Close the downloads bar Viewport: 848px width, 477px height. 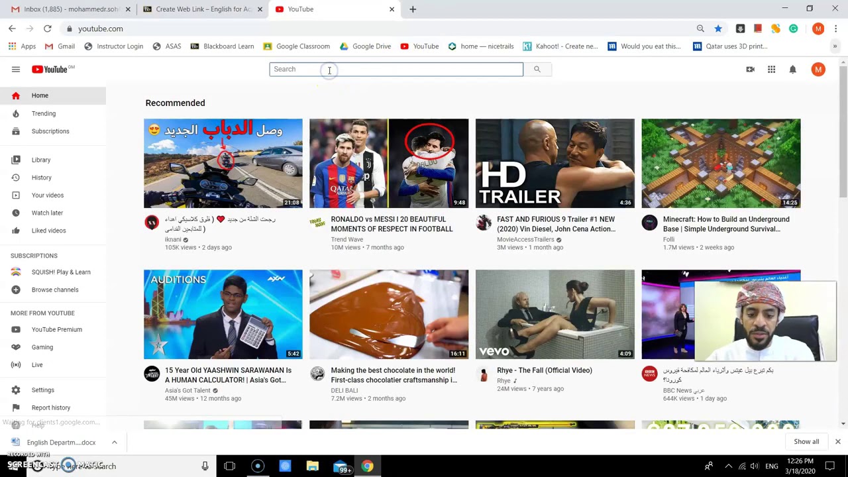coord(837,442)
